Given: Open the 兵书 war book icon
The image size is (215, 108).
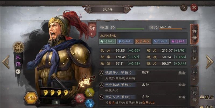Looking at the screenshot, I should [89, 103].
